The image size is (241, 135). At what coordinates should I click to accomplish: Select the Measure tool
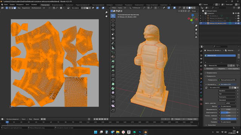point(113,48)
